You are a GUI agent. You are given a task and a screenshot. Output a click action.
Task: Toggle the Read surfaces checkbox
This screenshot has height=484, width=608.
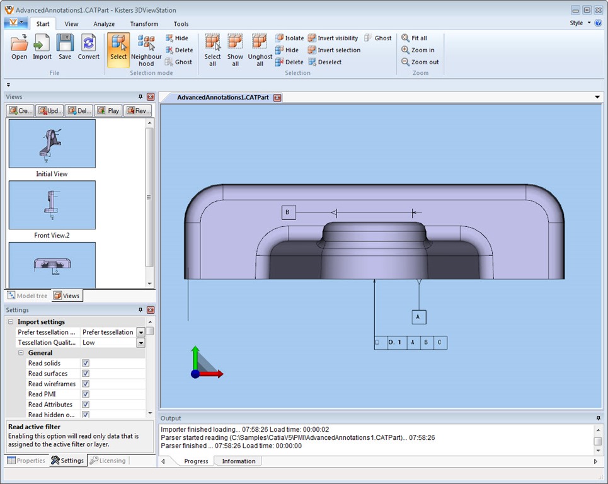(x=86, y=374)
